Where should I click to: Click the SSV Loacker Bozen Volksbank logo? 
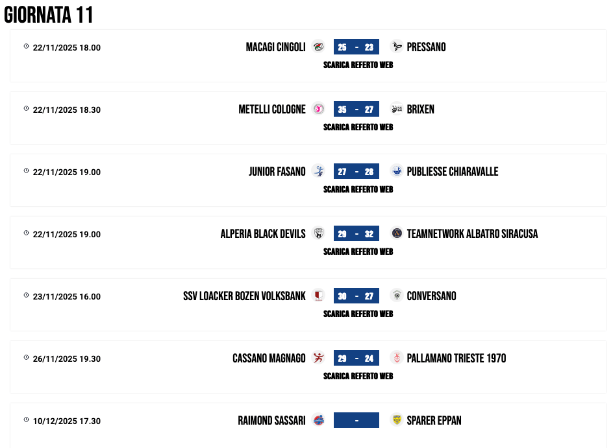pyautogui.click(x=318, y=296)
